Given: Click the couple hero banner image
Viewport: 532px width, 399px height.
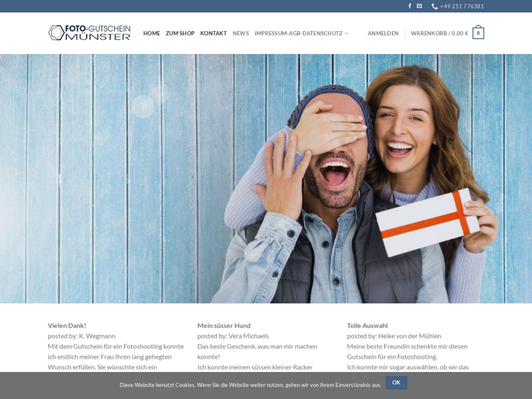Looking at the screenshot, I should 266,179.
